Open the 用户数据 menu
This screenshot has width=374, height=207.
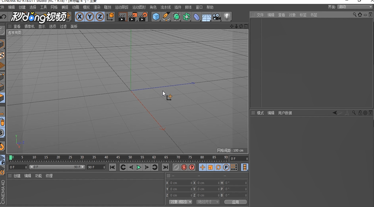285,113
